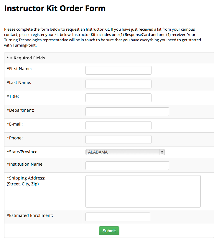The image size is (219, 242).
Task: Select ALABAMA in the state selector
Action: point(125,152)
